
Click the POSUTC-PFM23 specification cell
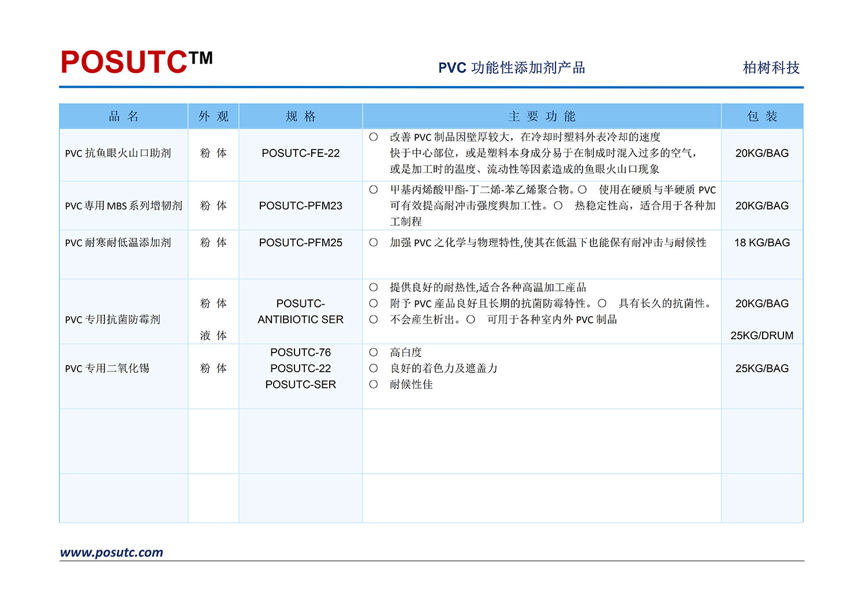pos(301,206)
